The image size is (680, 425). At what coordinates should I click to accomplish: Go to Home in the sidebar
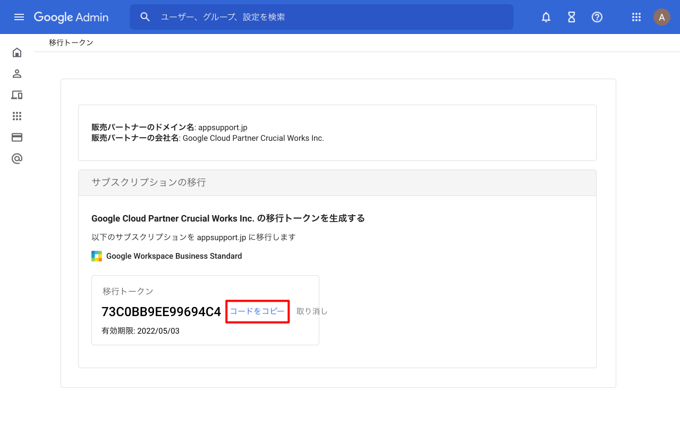tap(17, 53)
